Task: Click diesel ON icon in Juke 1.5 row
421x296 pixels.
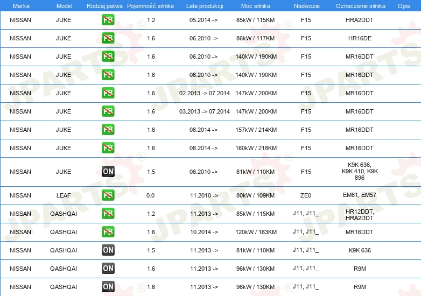Action: [x=108, y=172]
